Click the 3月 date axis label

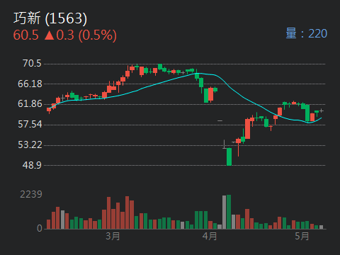coord(113,236)
